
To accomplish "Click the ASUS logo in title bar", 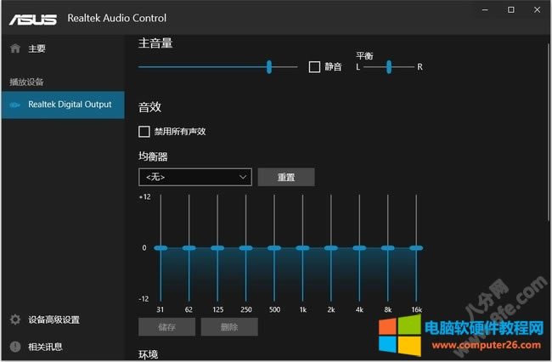I will tap(33, 18).
